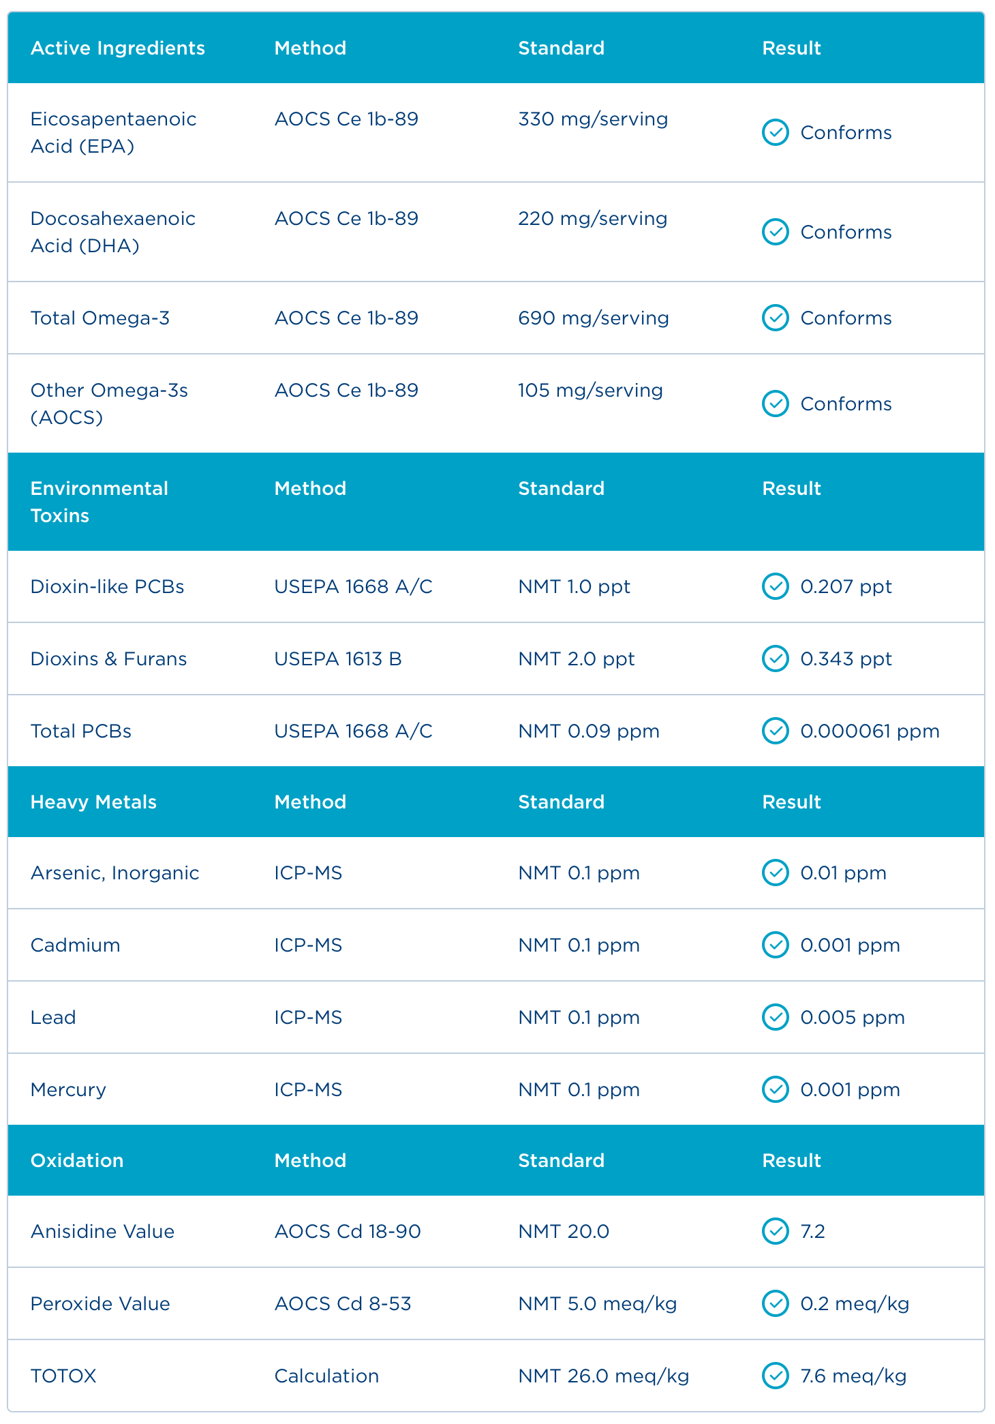Click checkmark icon in the TOTOX row
995x1424 pixels.
[x=775, y=1376]
